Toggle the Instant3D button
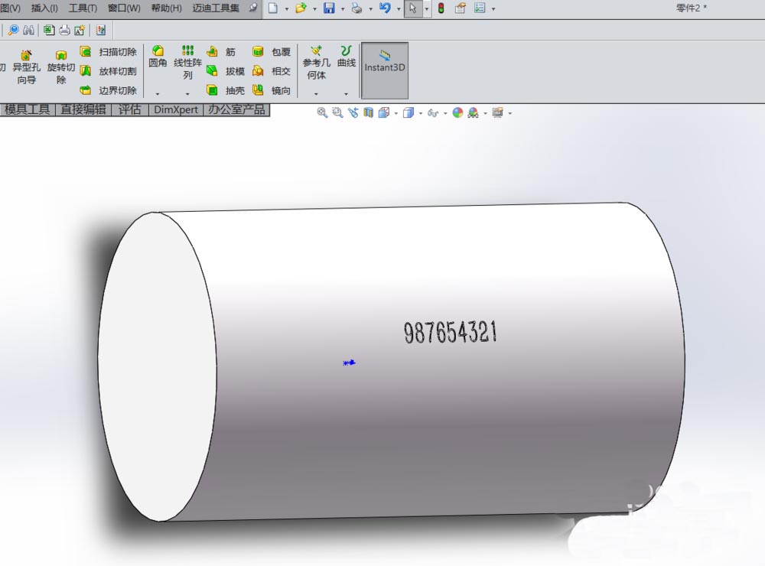 pos(385,70)
